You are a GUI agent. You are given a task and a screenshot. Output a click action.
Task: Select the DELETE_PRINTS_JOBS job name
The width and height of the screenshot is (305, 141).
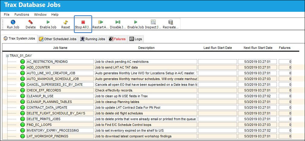coord(60,119)
